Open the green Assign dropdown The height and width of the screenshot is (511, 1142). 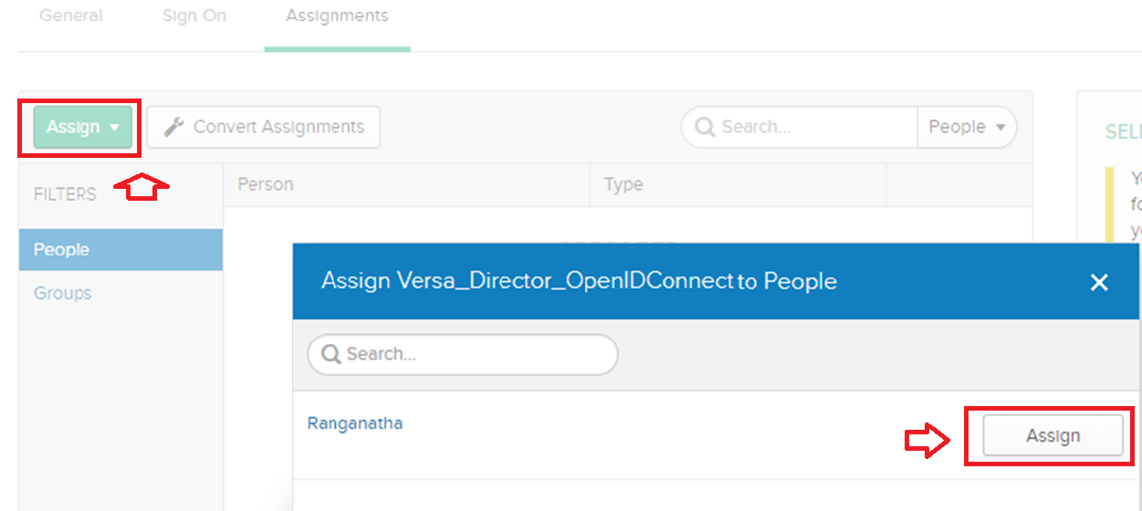[x=82, y=128]
